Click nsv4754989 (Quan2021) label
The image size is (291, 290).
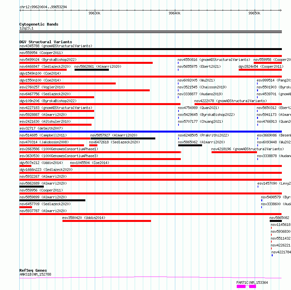point(198,108)
